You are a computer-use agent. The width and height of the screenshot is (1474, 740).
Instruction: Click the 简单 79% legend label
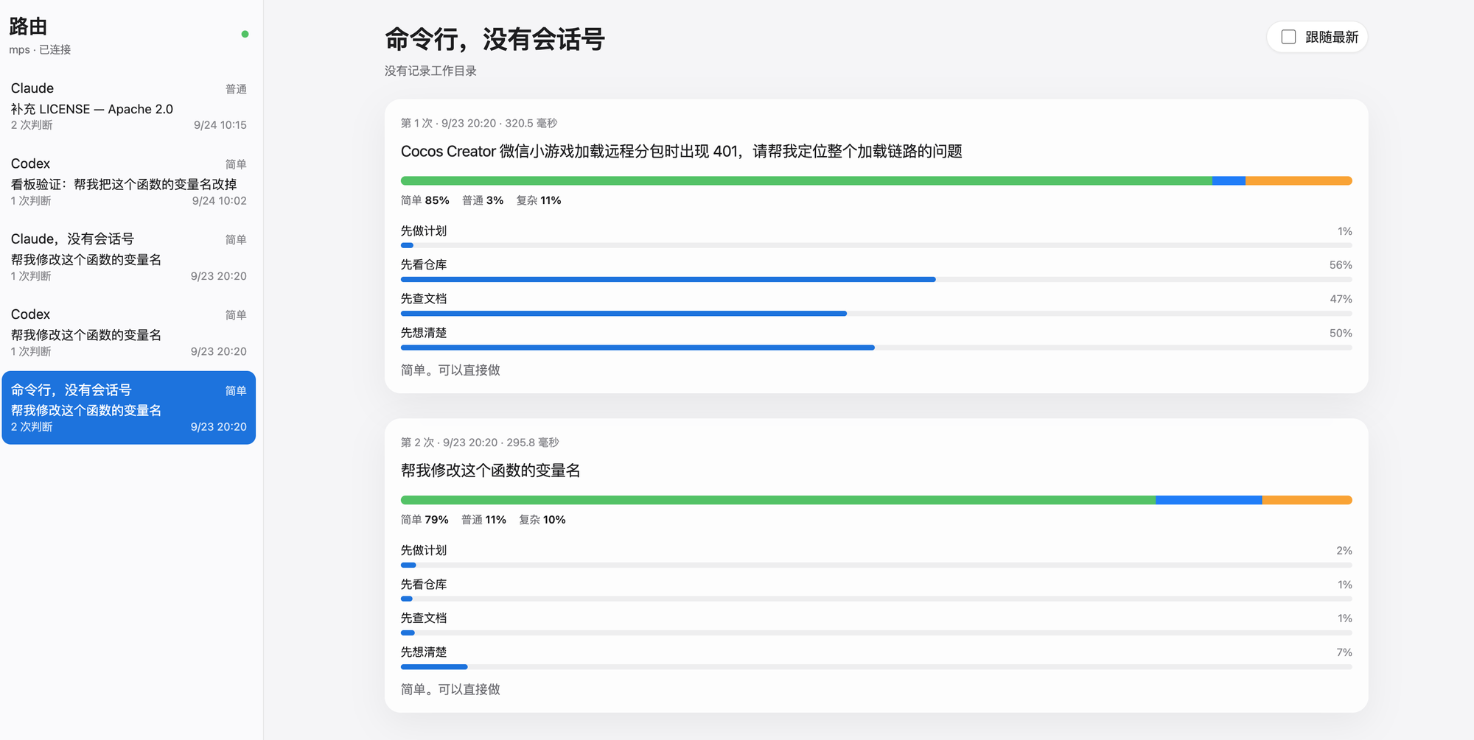(x=425, y=520)
